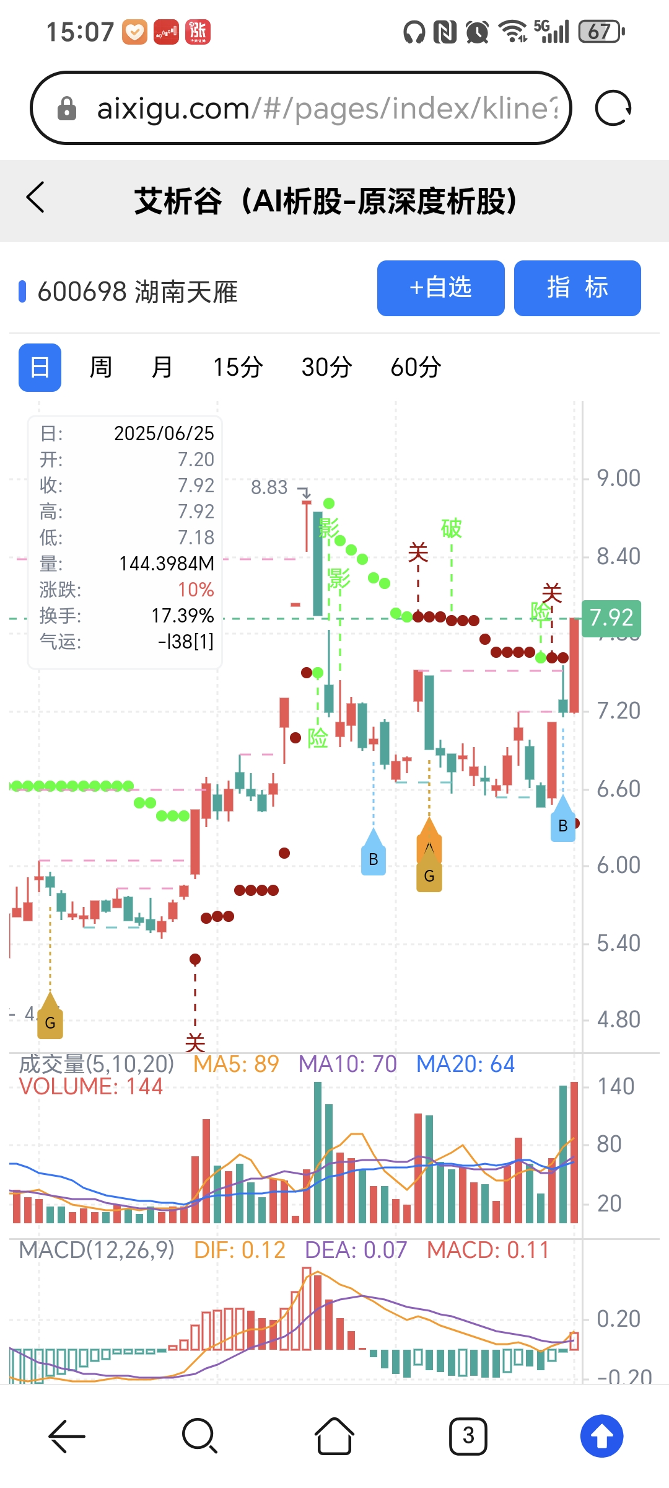Add stock with +自选 button
Viewport: 669px width, 1488px height.
coord(441,288)
